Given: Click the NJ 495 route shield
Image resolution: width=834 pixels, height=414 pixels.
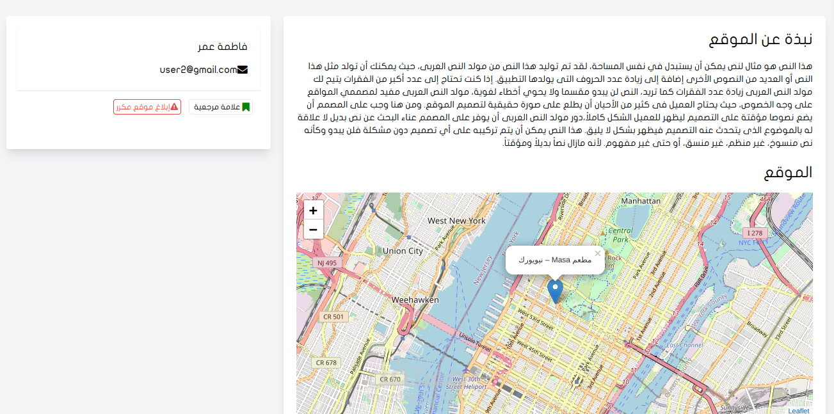Looking at the screenshot, I should [x=326, y=263].
